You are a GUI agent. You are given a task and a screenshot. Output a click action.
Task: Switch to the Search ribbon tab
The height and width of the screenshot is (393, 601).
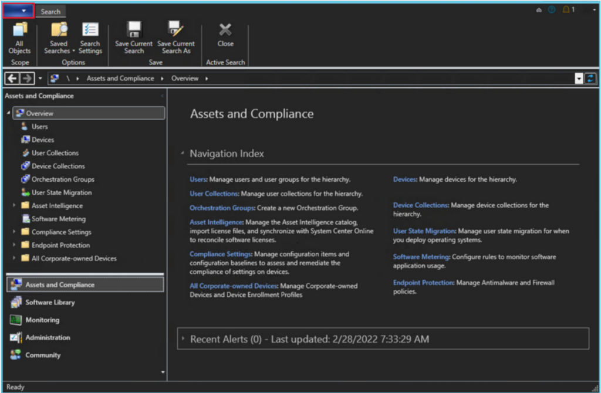coord(50,12)
